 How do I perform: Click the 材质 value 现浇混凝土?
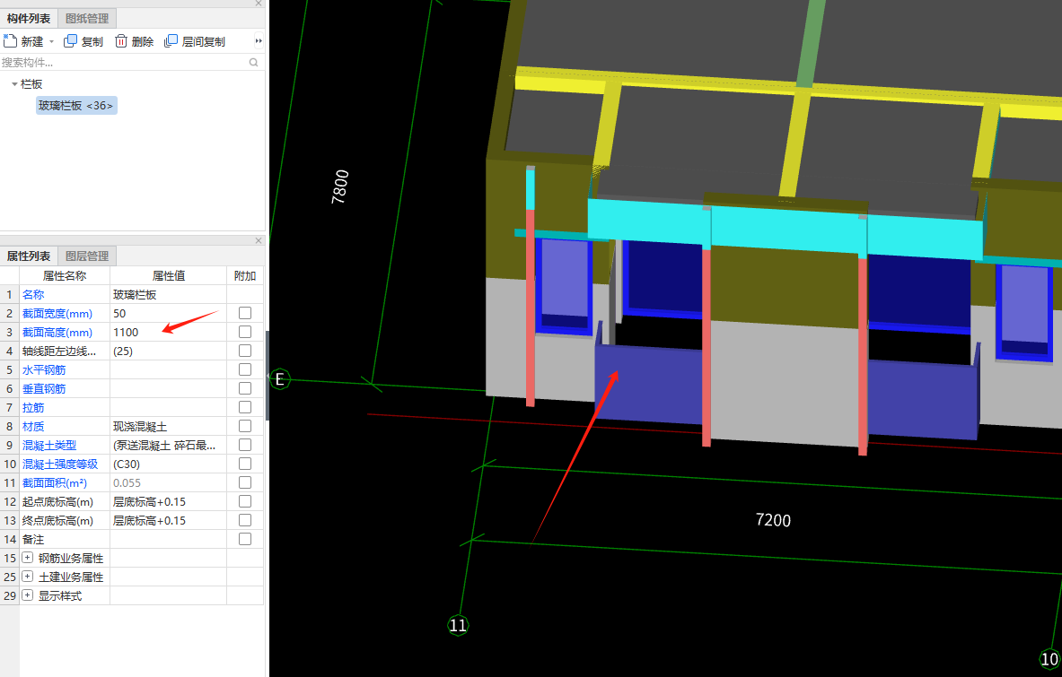pos(140,427)
